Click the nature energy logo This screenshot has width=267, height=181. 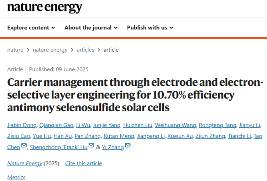click(44, 7)
